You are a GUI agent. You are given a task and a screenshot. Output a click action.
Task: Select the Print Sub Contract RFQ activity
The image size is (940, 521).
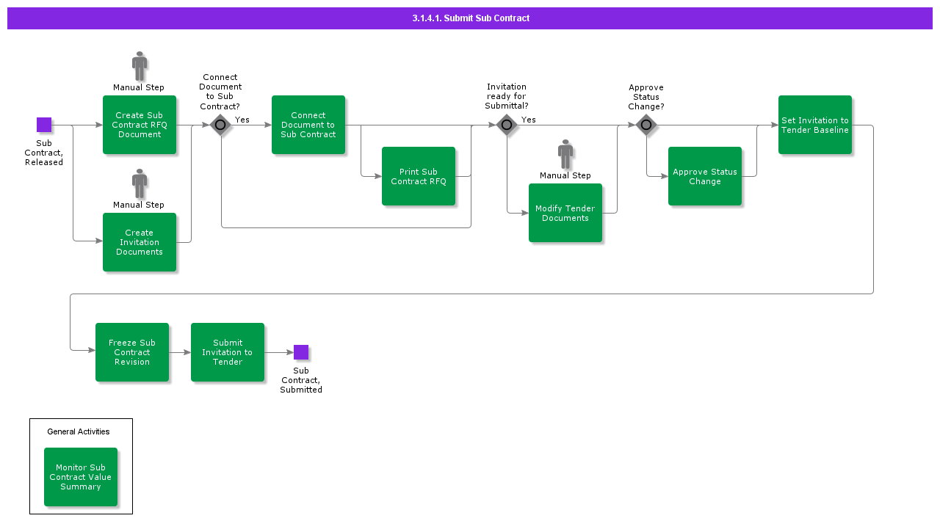click(419, 176)
